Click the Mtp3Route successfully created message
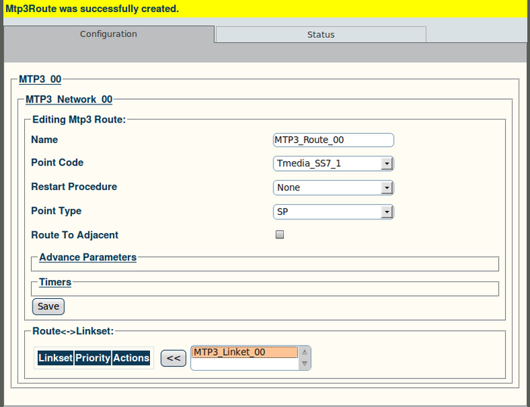 (x=92, y=8)
